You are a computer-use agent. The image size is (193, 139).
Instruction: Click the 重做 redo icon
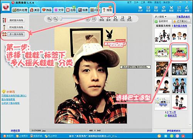pos(108,19)
